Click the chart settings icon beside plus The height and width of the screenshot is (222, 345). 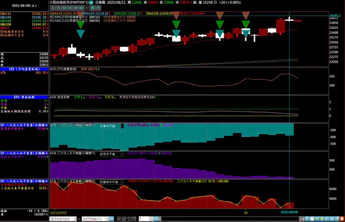pyautogui.click(x=327, y=219)
